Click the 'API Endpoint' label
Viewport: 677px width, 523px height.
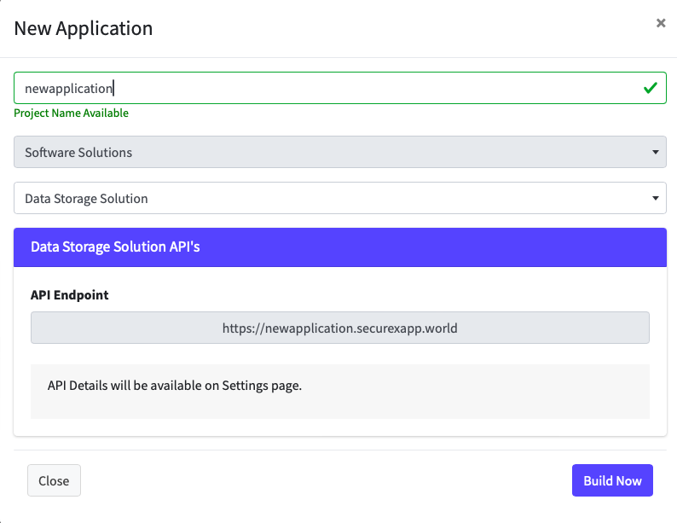tap(70, 295)
